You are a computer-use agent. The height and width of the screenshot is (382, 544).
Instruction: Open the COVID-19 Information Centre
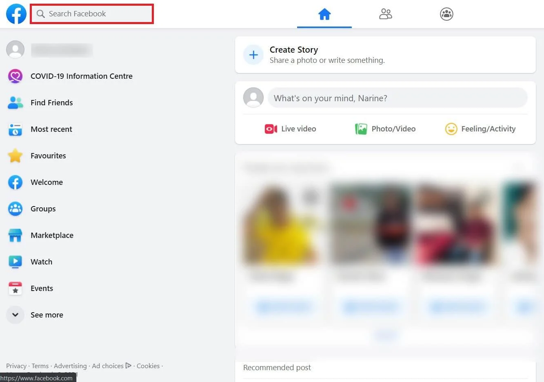tap(82, 76)
